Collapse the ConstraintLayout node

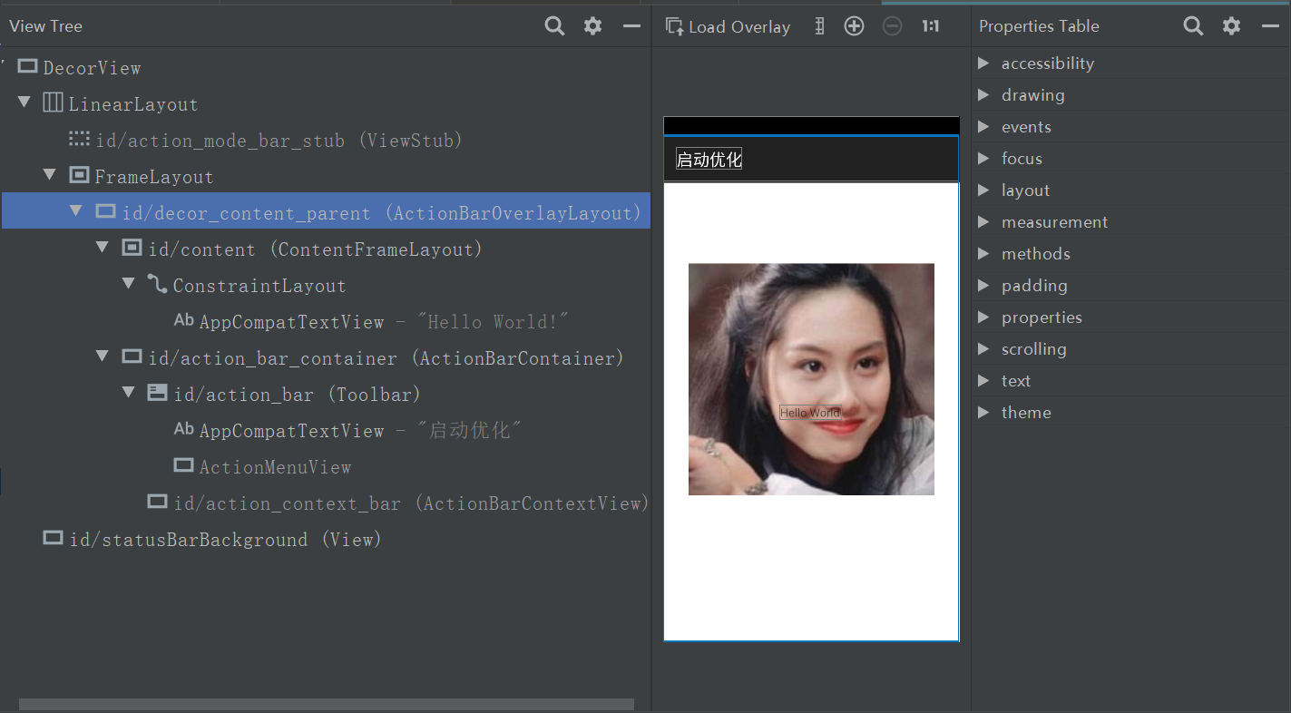129,284
